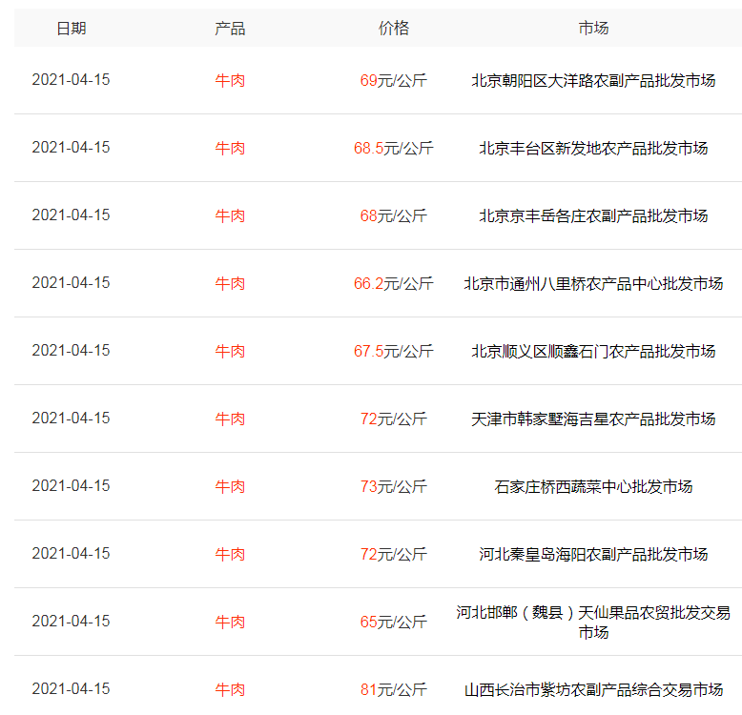Click market 北京丰台区新发地农产品批发市场
The image size is (742, 715).
coord(593,148)
